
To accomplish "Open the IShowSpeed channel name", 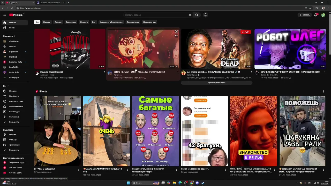I will click(x=192, y=75).
